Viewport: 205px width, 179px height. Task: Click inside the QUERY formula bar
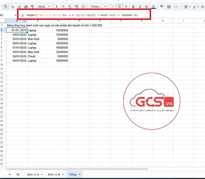(88, 15)
